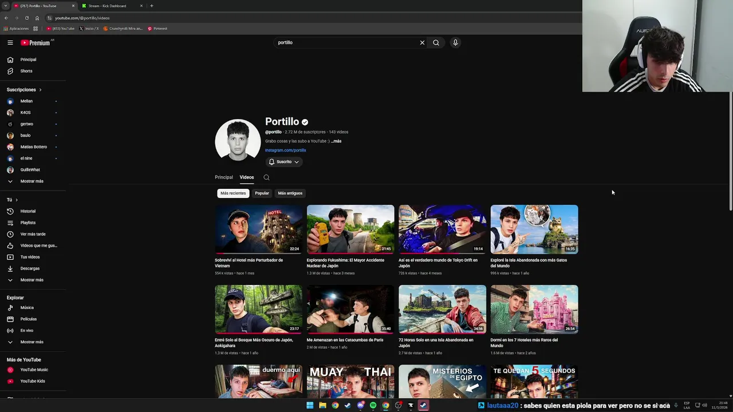Open Melian channel in subscriptions
Image resolution: width=733 pixels, height=412 pixels.
33,101
